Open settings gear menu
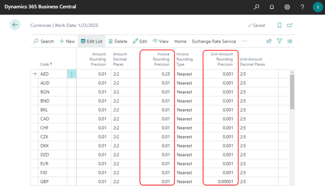 (287, 7)
